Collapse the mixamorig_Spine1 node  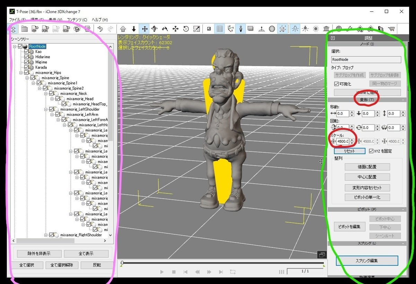click(33, 83)
